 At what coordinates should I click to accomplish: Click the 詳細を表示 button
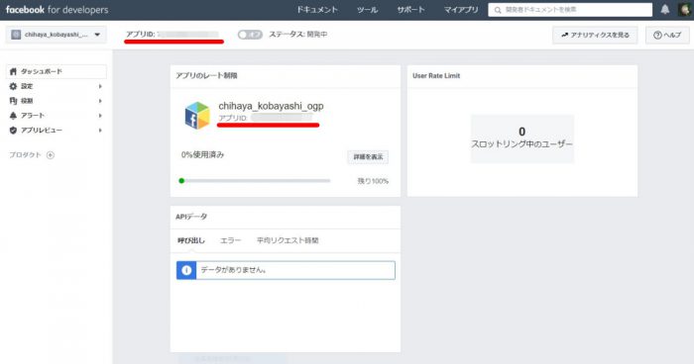pyautogui.click(x=368, y=157)
